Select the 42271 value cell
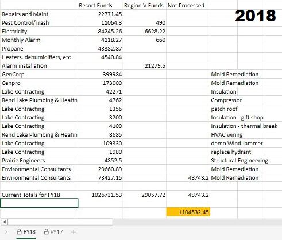 tap(101, 91)
